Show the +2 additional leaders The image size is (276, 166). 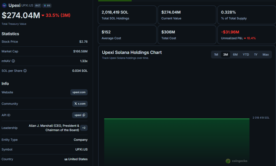(84, 128)
